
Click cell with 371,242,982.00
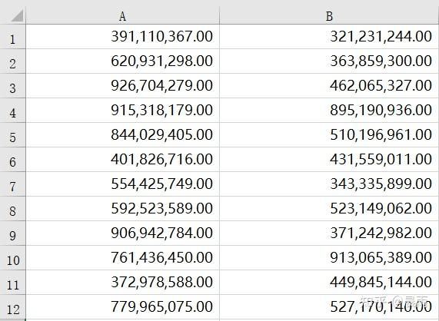point(330,233)
